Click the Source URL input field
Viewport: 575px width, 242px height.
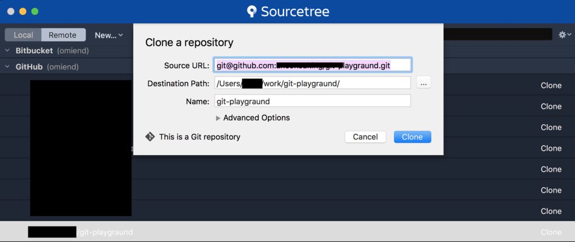click(312, 65)
